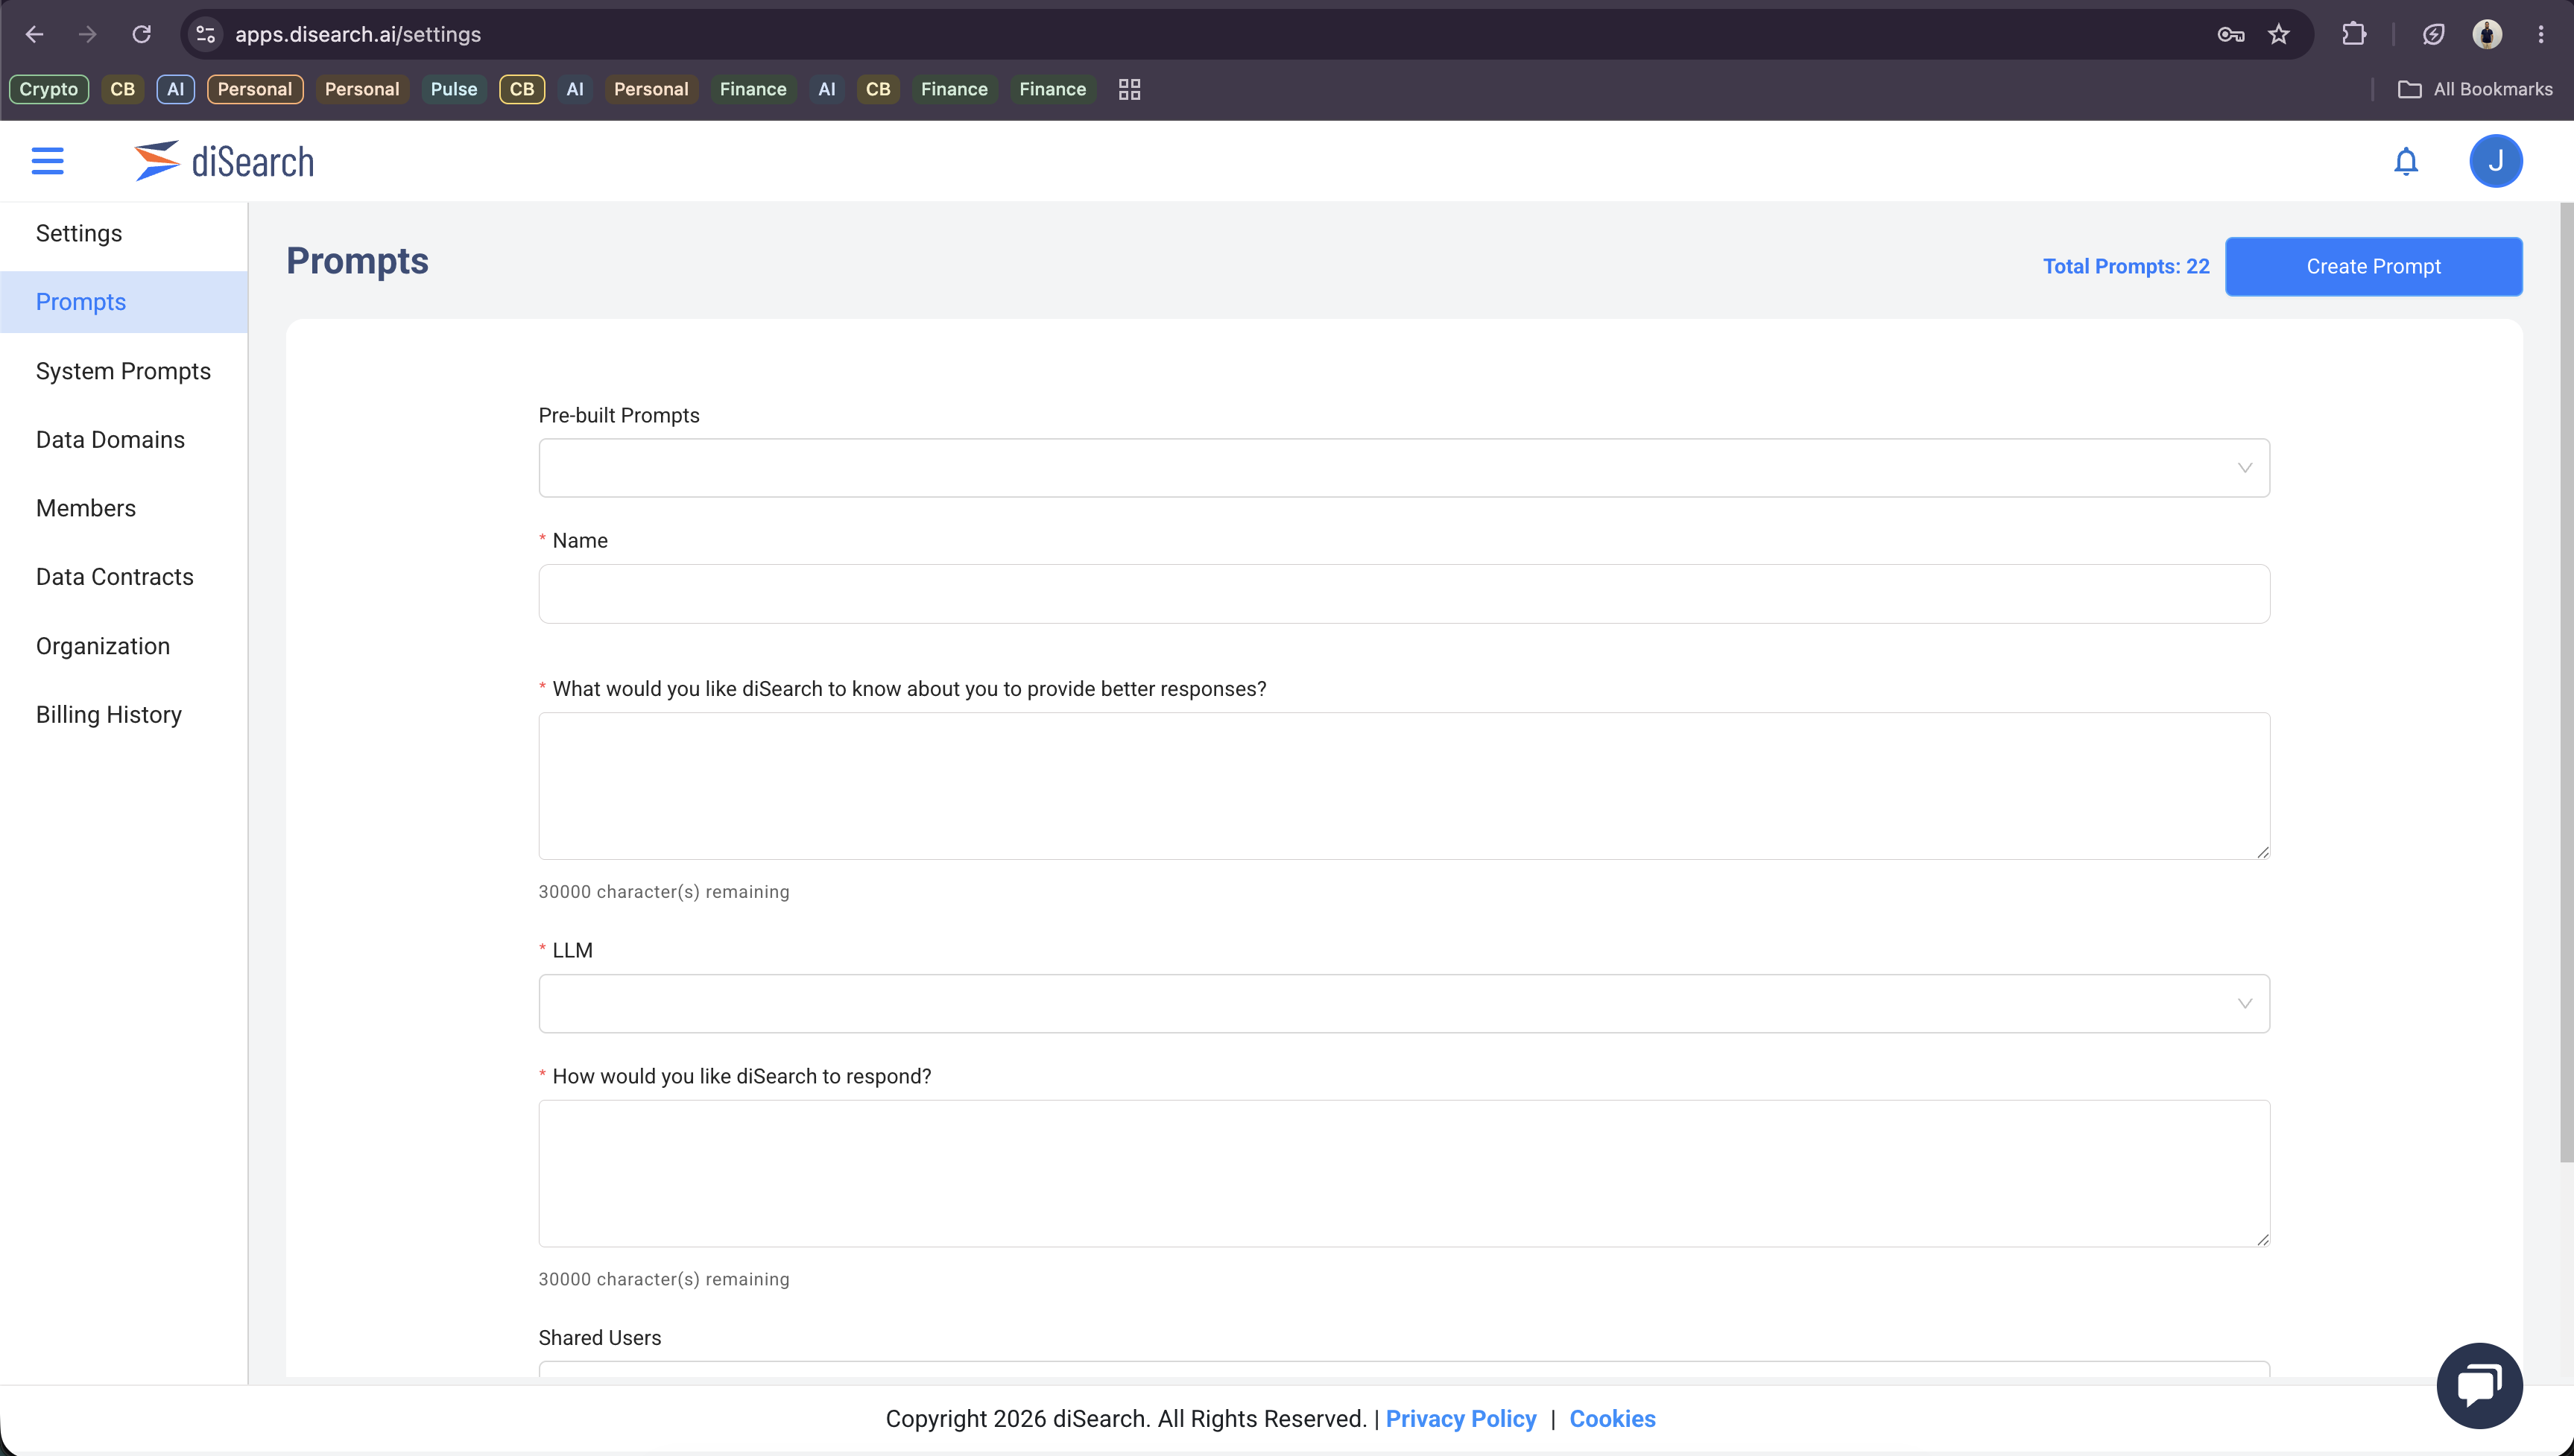This screenshot has width=2574, height=1456.
Task: Open the Chrome profile avatar
Action: point(2487,34)
